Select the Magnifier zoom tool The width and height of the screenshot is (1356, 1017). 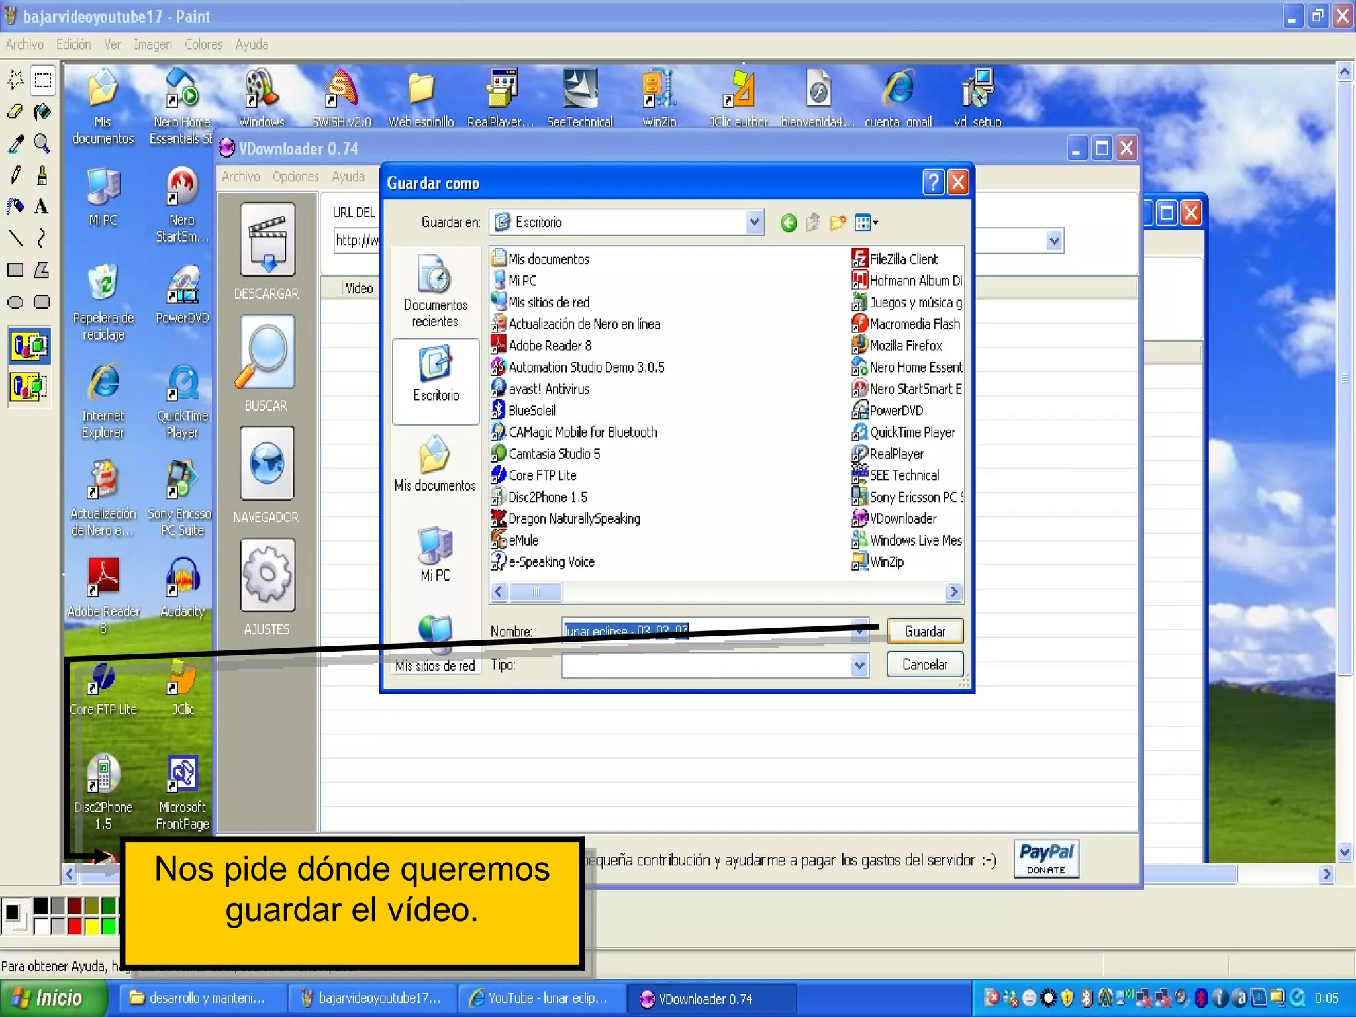pyautogui.click(x=42, y=143)
